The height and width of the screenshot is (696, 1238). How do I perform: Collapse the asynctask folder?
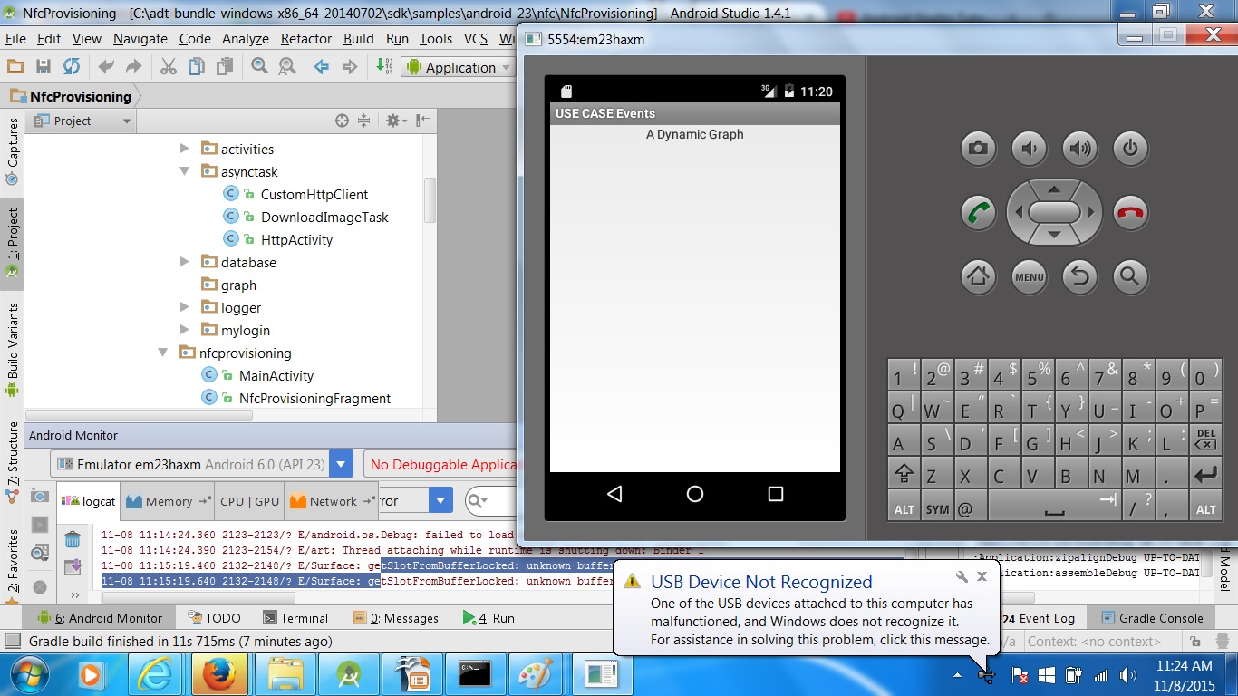coord(185,171)
